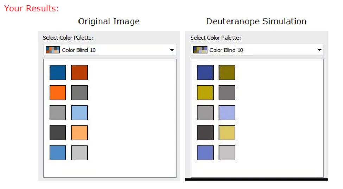The height and width of the screenshot is (189, 343).
Task: Choose the pale yellow swatch in Deuteranope Simulation
Action: tap(227, 133)
